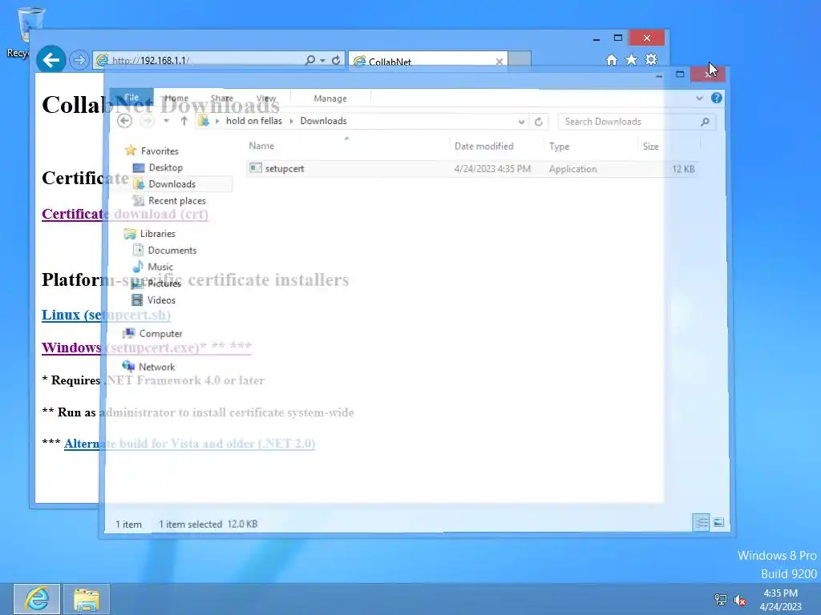This screenshot has width=821, height=615.
Task: Click the network icon in system tray
Action: click(721, 600)
